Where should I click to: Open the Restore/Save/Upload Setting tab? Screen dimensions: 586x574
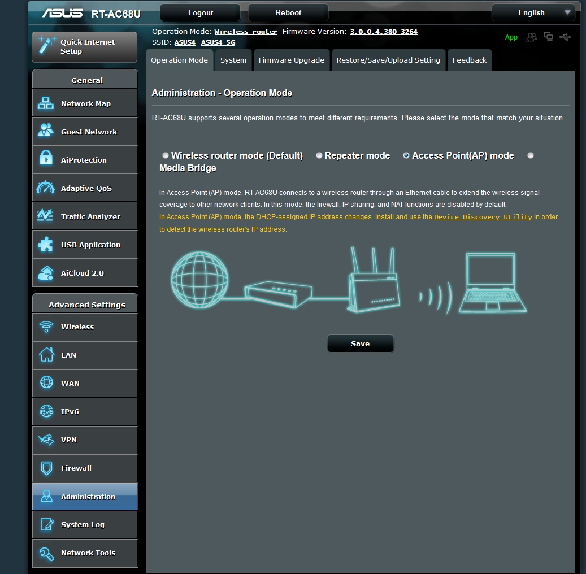click(x=388, y=60)
